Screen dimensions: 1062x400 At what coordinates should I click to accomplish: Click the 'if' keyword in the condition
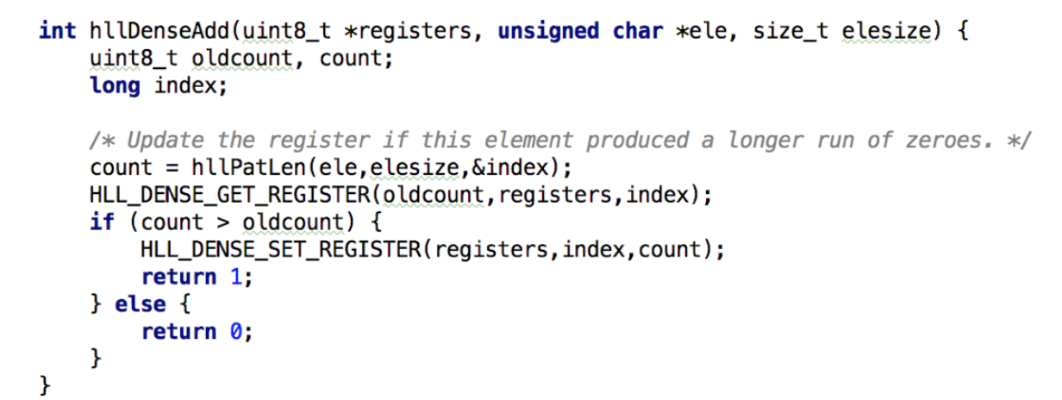(102, 222)
